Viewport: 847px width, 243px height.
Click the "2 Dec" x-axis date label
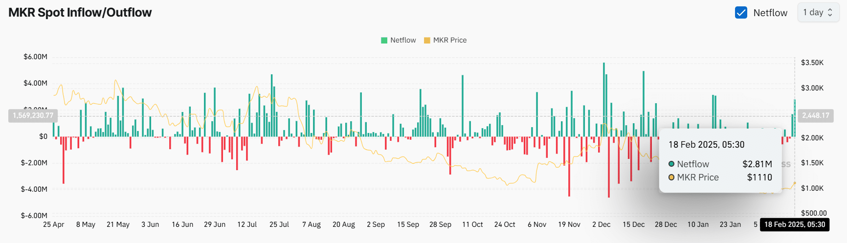coord(601,224)
